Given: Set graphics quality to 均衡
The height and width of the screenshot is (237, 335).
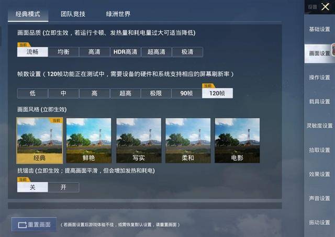Looking at the screenshot, I should tap(63, 52).
